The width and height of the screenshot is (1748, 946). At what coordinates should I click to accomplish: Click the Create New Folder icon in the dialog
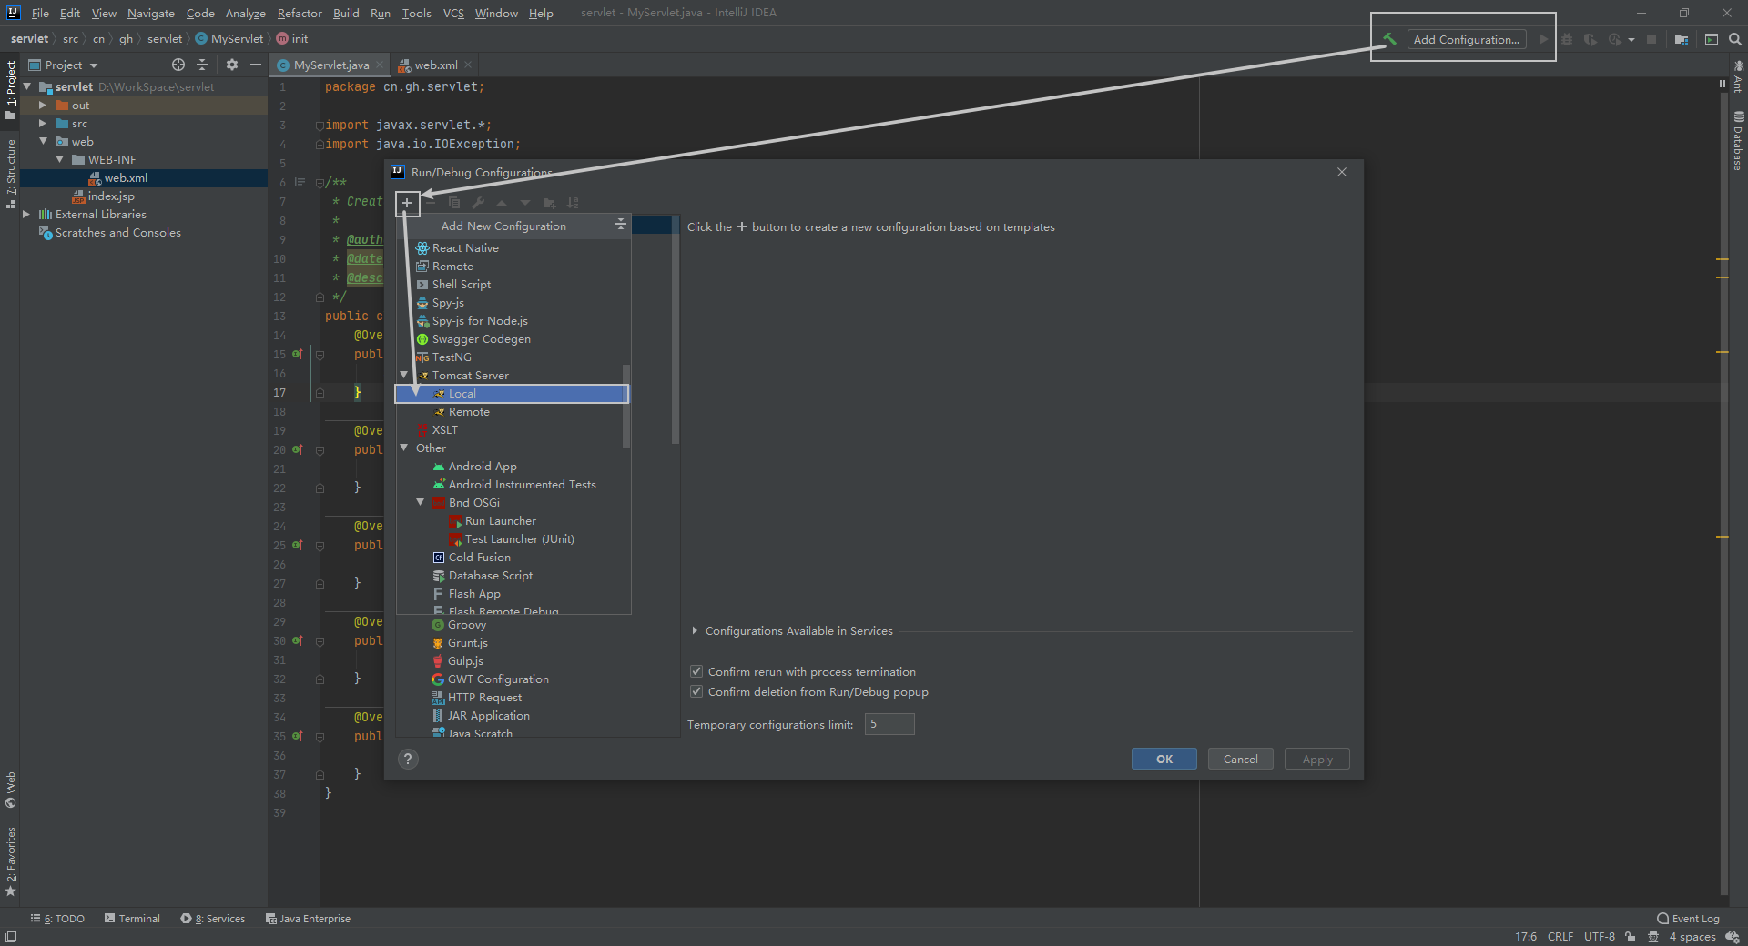pyautogui.click(x=549, y=203)
